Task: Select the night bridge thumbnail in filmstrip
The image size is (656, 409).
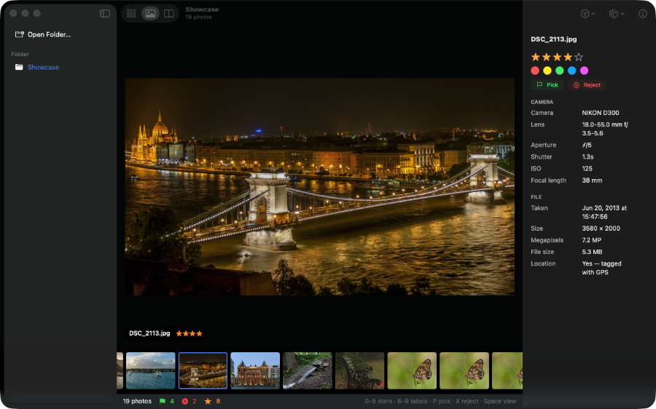Action: pyautogui.click(x=203, y=370)
